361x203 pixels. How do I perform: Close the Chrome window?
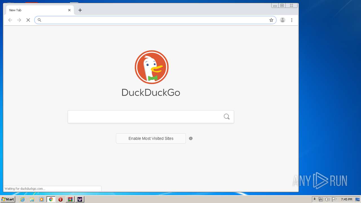pos(291,5)
